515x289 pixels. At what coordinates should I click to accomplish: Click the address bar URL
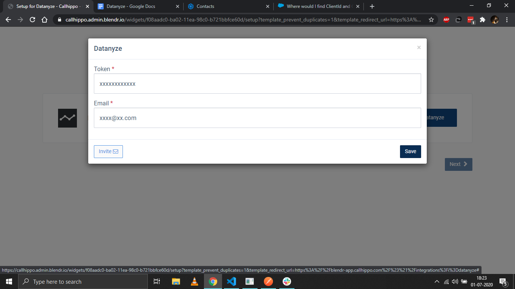pos(243,20)
